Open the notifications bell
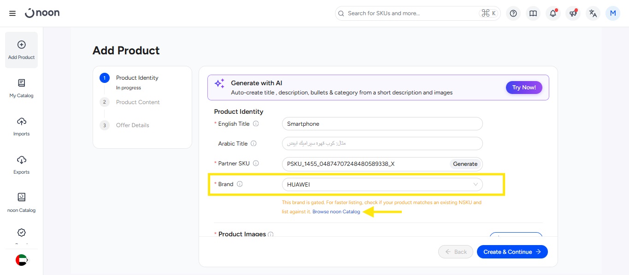The width and height of the screenshot is (629, 275). (553, 13)
